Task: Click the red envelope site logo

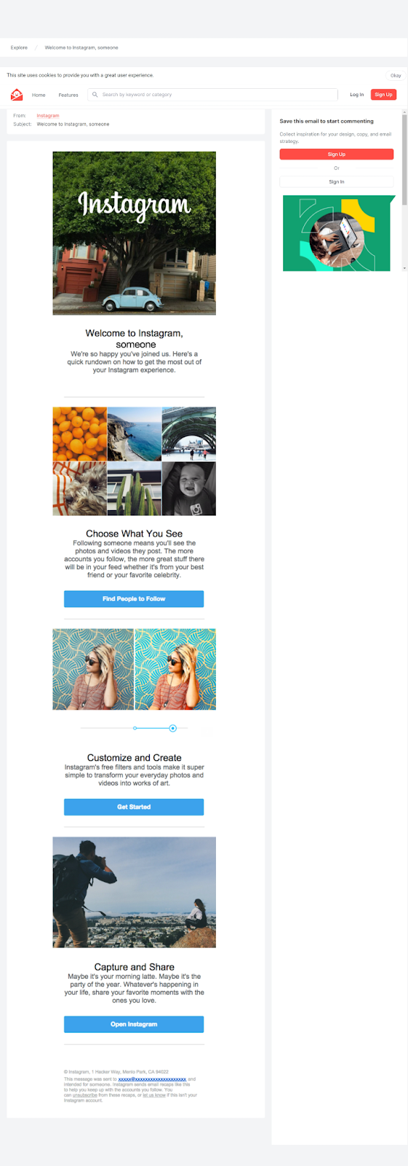Action: click(17, 95)
